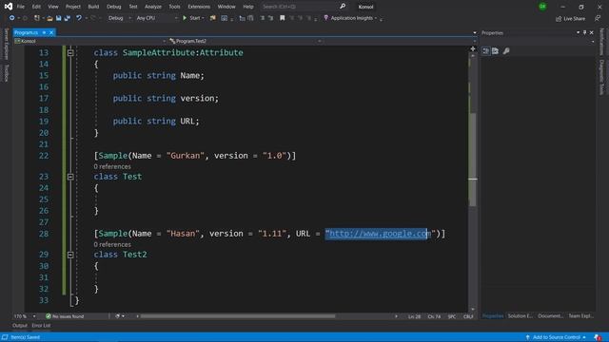
Task: Open the 170 % zoom level dropdown
Action: click(x=25, y=316)
